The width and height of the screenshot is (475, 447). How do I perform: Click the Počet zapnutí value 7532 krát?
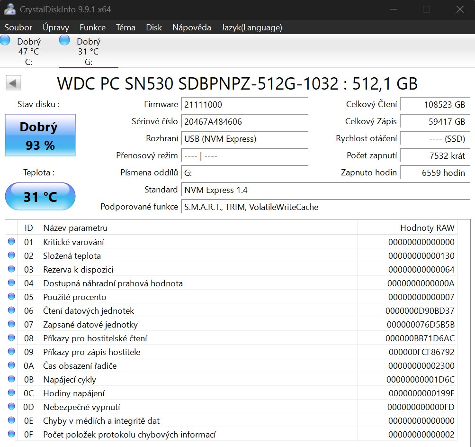[x=435, y=155]
